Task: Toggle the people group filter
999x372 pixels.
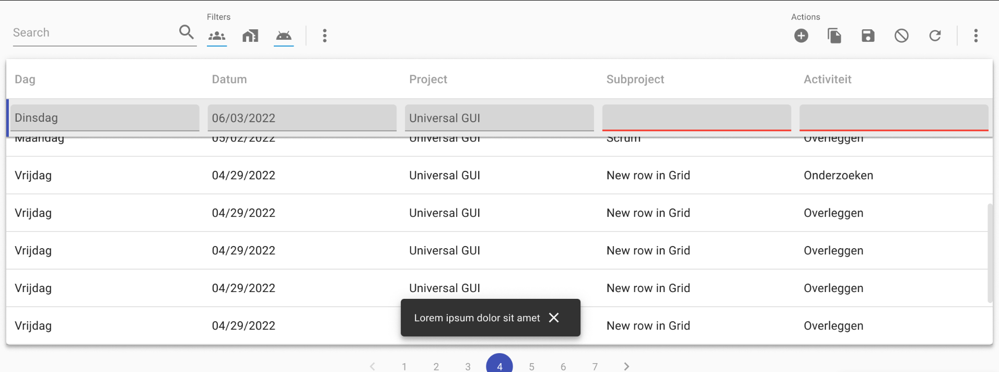Action: 217,36
